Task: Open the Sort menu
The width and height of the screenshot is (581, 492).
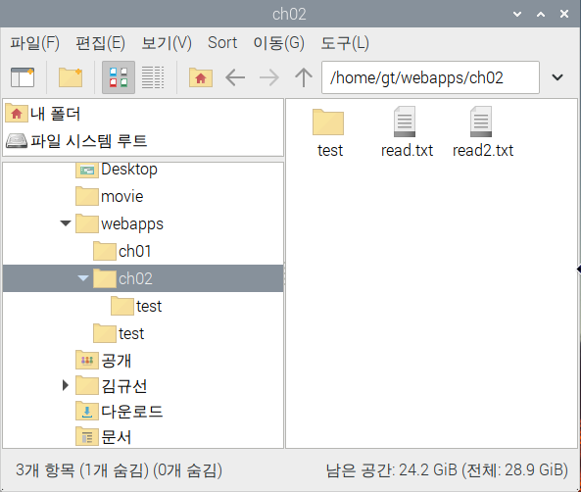Action: [222, 43]
